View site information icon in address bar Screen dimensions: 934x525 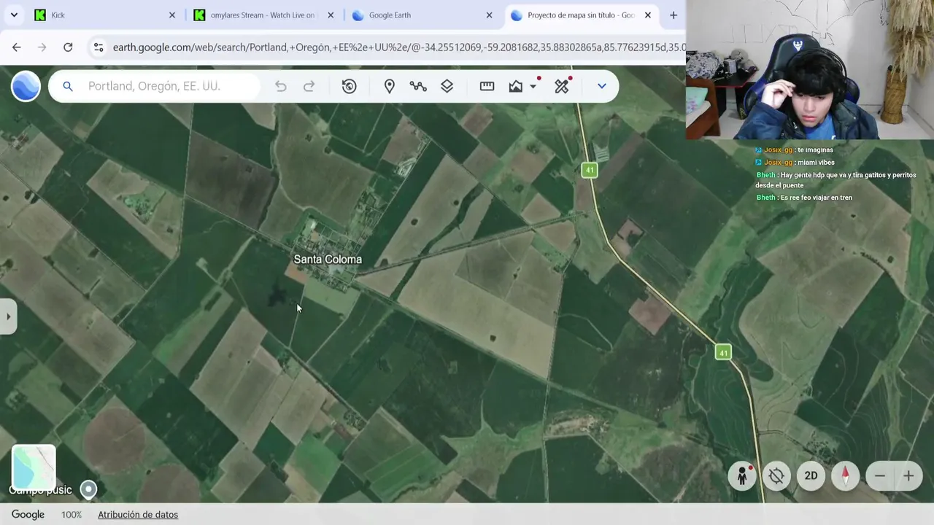coord(99,47)
